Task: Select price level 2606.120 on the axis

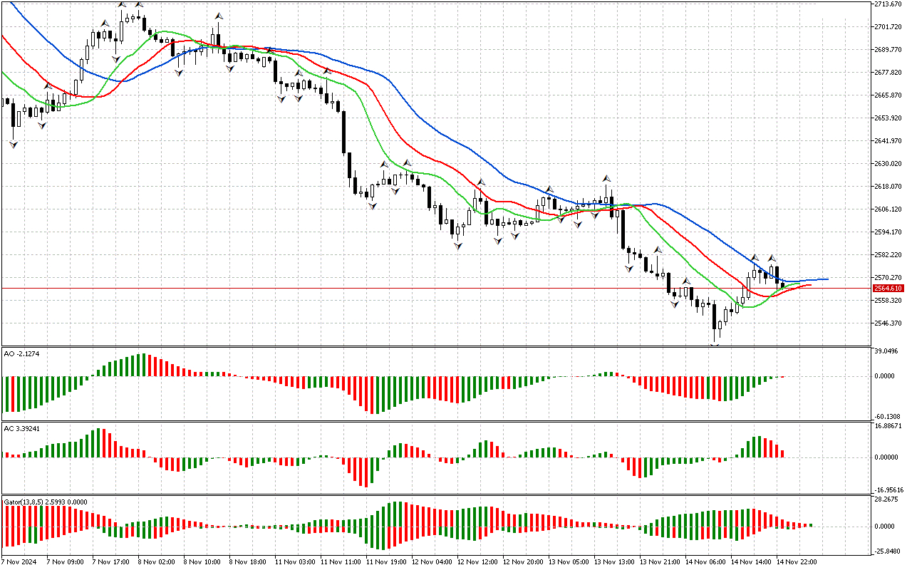Action: click(888, 209)
